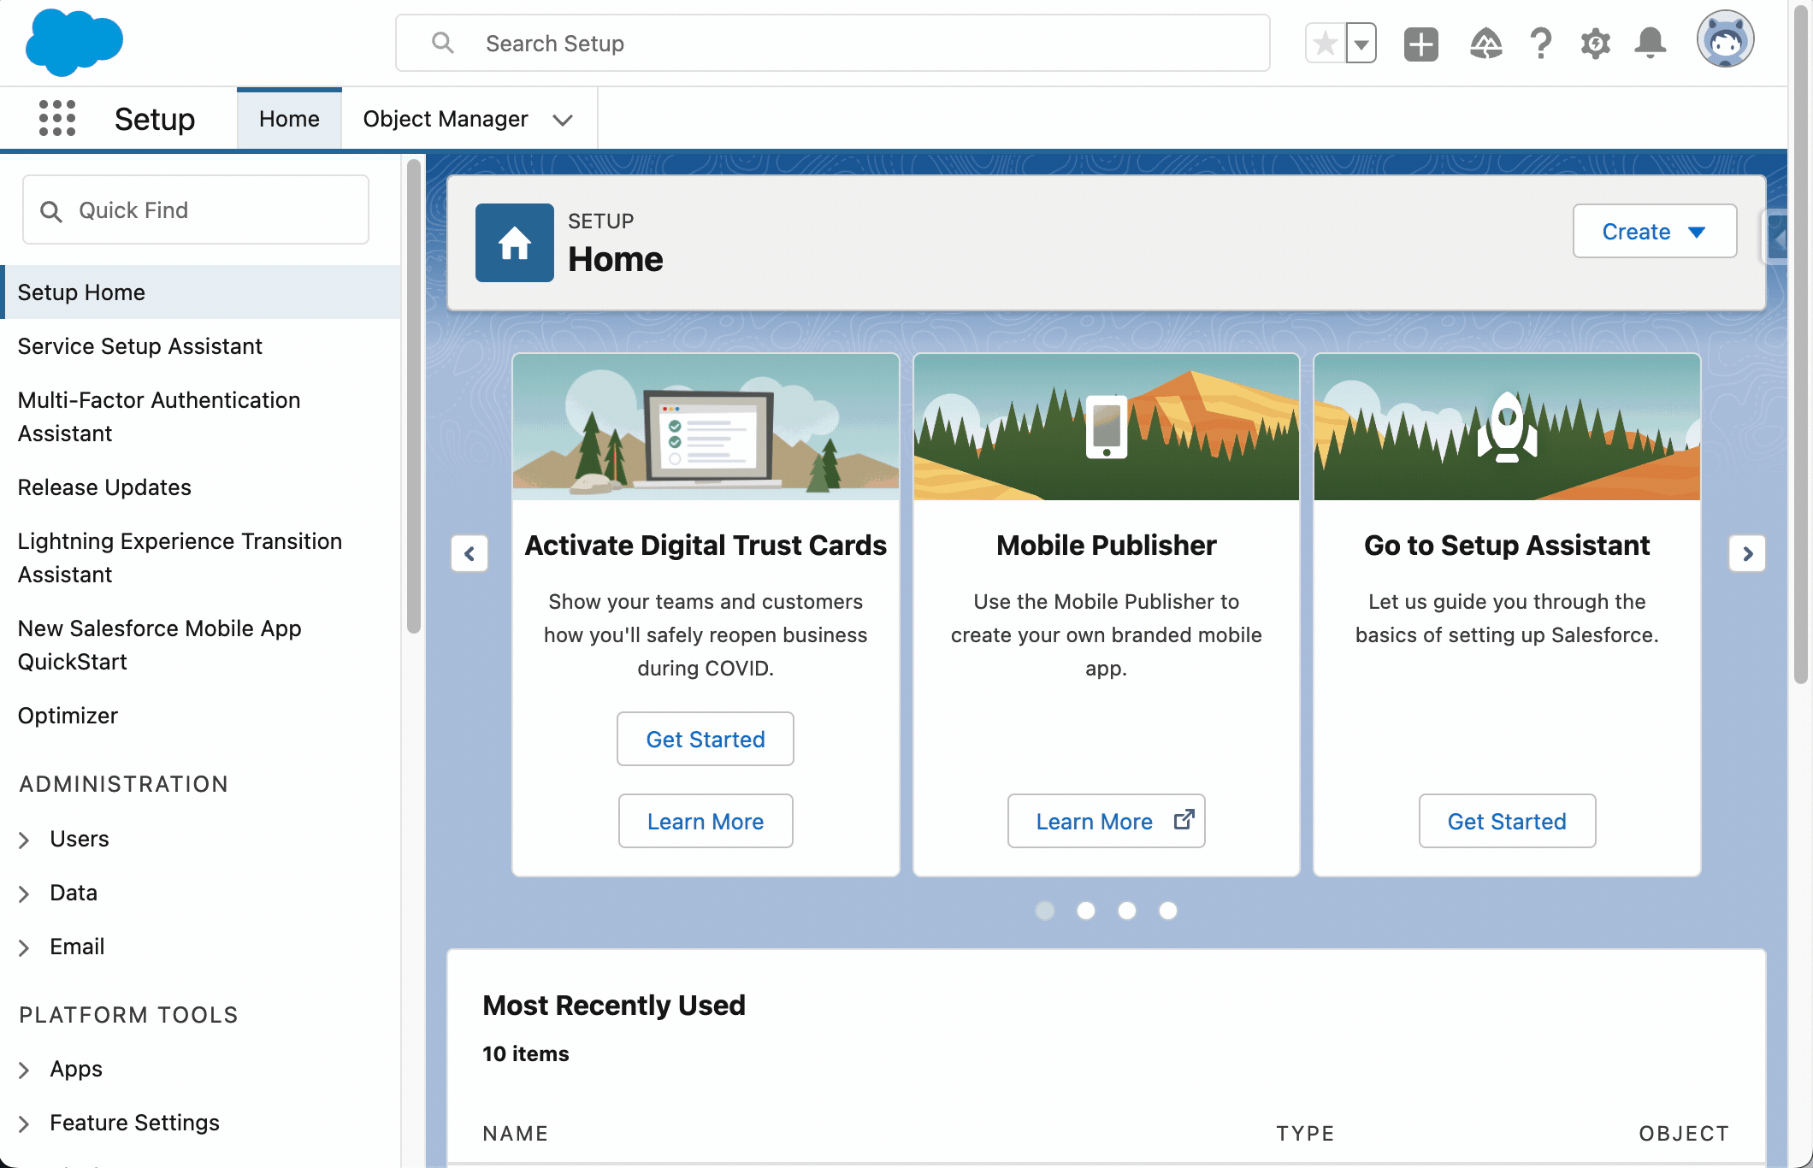Click the second carousel indicator dot
Image resolution: width=1813 pixels, height=1168 pixels.
(1085, 909)
